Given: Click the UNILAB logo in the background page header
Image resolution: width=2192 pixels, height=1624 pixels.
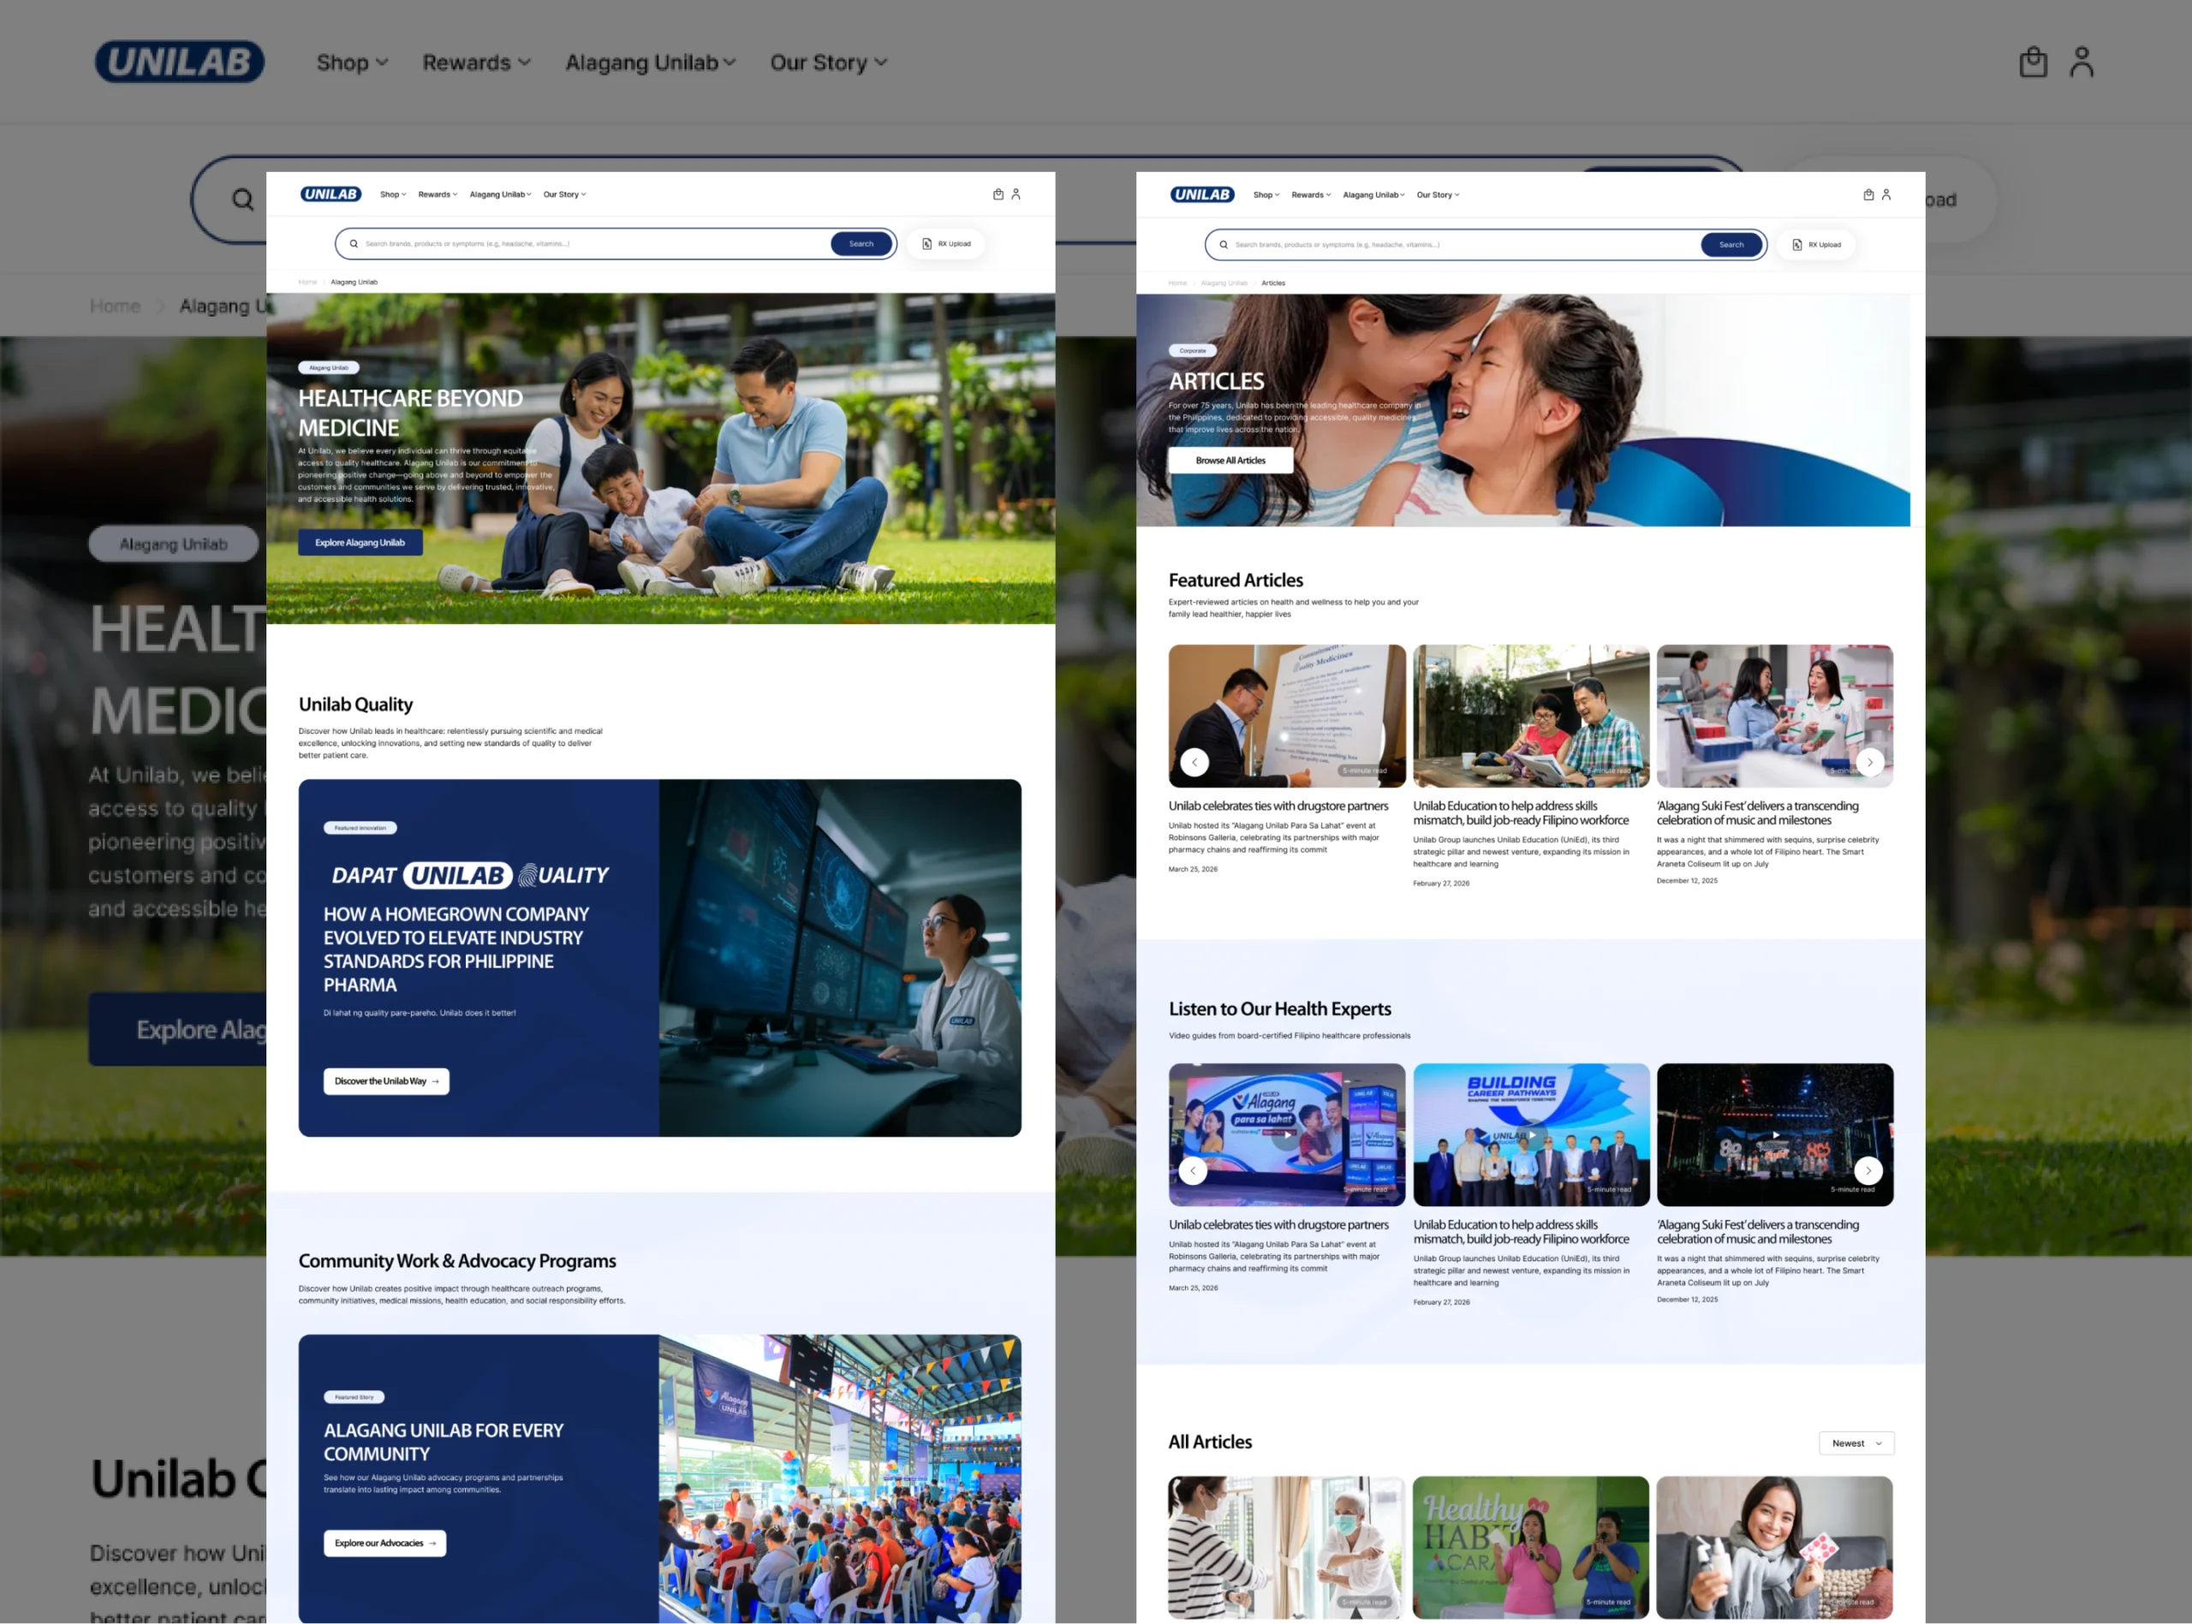Looking at the screenshot, I should click(x=180, y=62).
